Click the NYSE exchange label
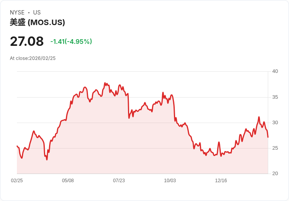289x201 pixels. point(17,13)
